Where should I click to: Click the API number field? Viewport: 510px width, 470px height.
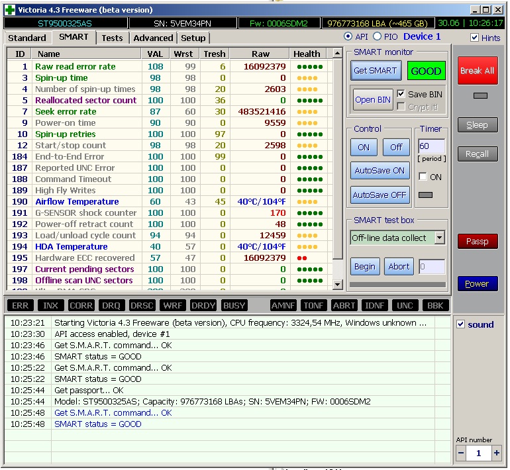click(x=478, y=453)
